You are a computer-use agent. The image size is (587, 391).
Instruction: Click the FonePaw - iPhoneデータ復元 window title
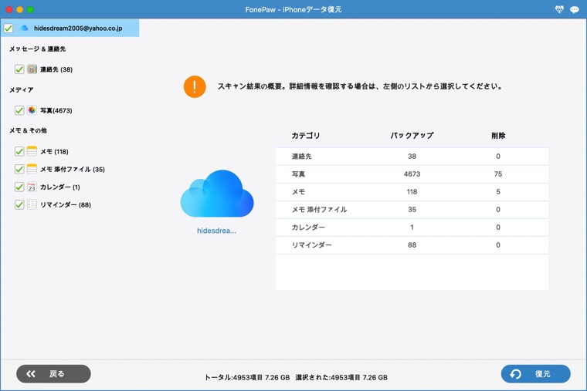[x=293, y=10]
